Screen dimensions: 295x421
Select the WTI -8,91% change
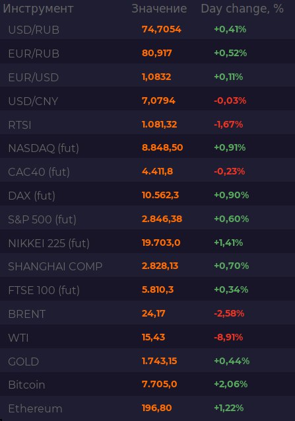pyautogui.click(x=228, y=337)
